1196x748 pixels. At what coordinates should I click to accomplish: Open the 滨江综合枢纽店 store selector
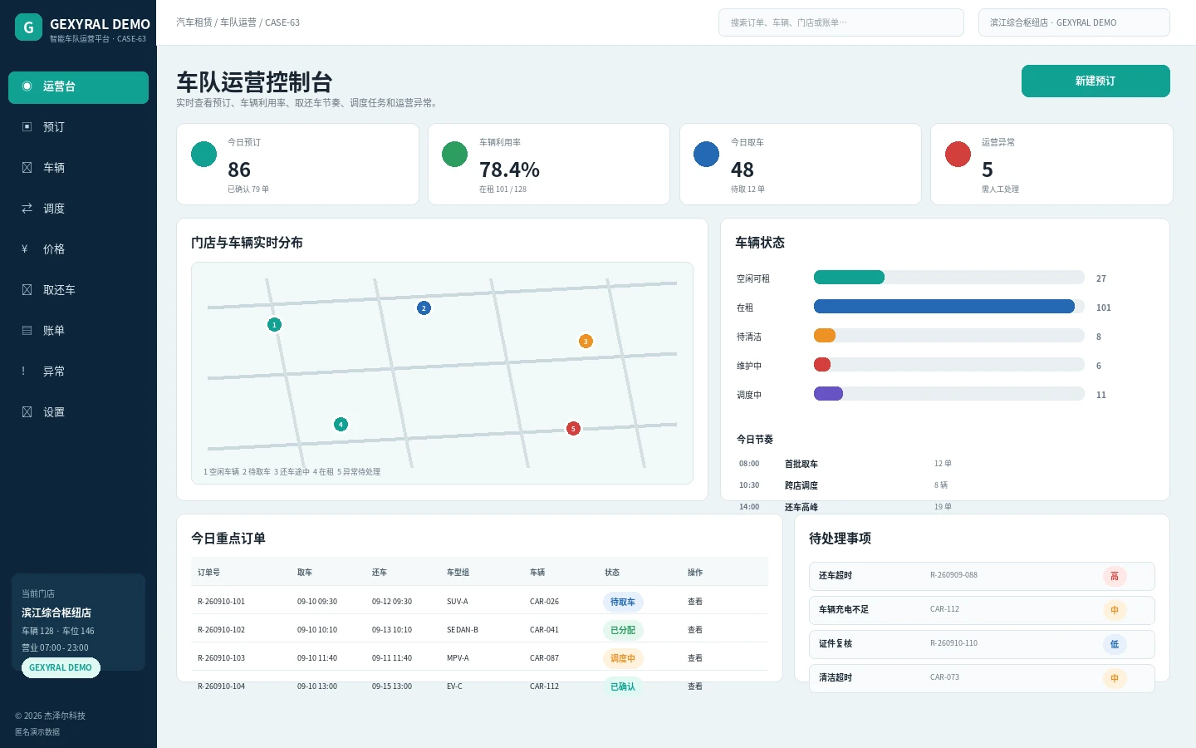1074,22
